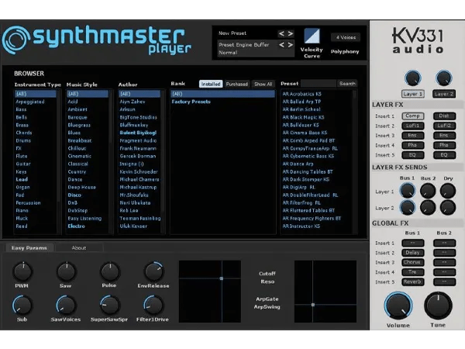This screenshot has width=465, height=349.
Task: Select Factory Presets bank
Action: tap(222, 102)
